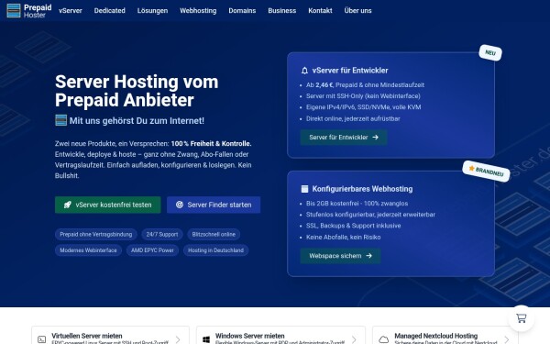Click text 'Keine Abofalle, kein Risiko'

click(343, 238)
